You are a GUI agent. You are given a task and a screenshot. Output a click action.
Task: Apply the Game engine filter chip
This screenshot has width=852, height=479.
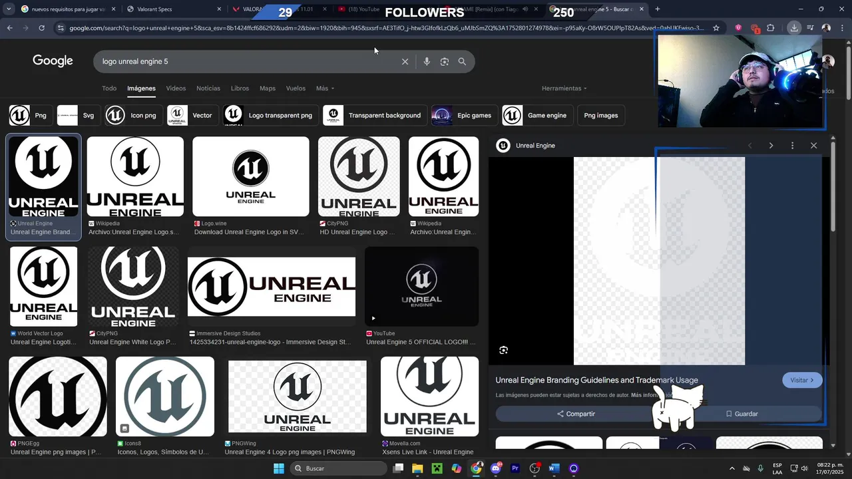[537, 115]
